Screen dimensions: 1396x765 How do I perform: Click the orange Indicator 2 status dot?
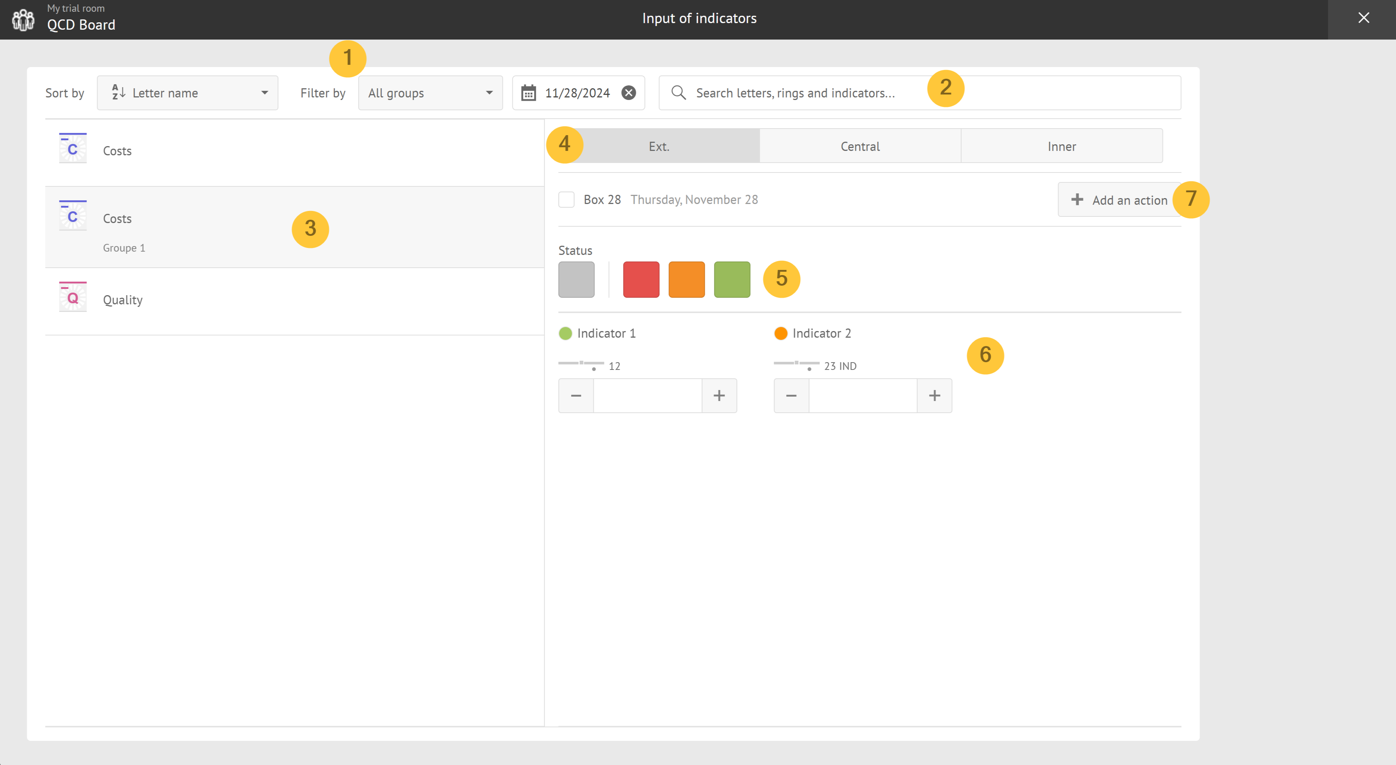781,334
